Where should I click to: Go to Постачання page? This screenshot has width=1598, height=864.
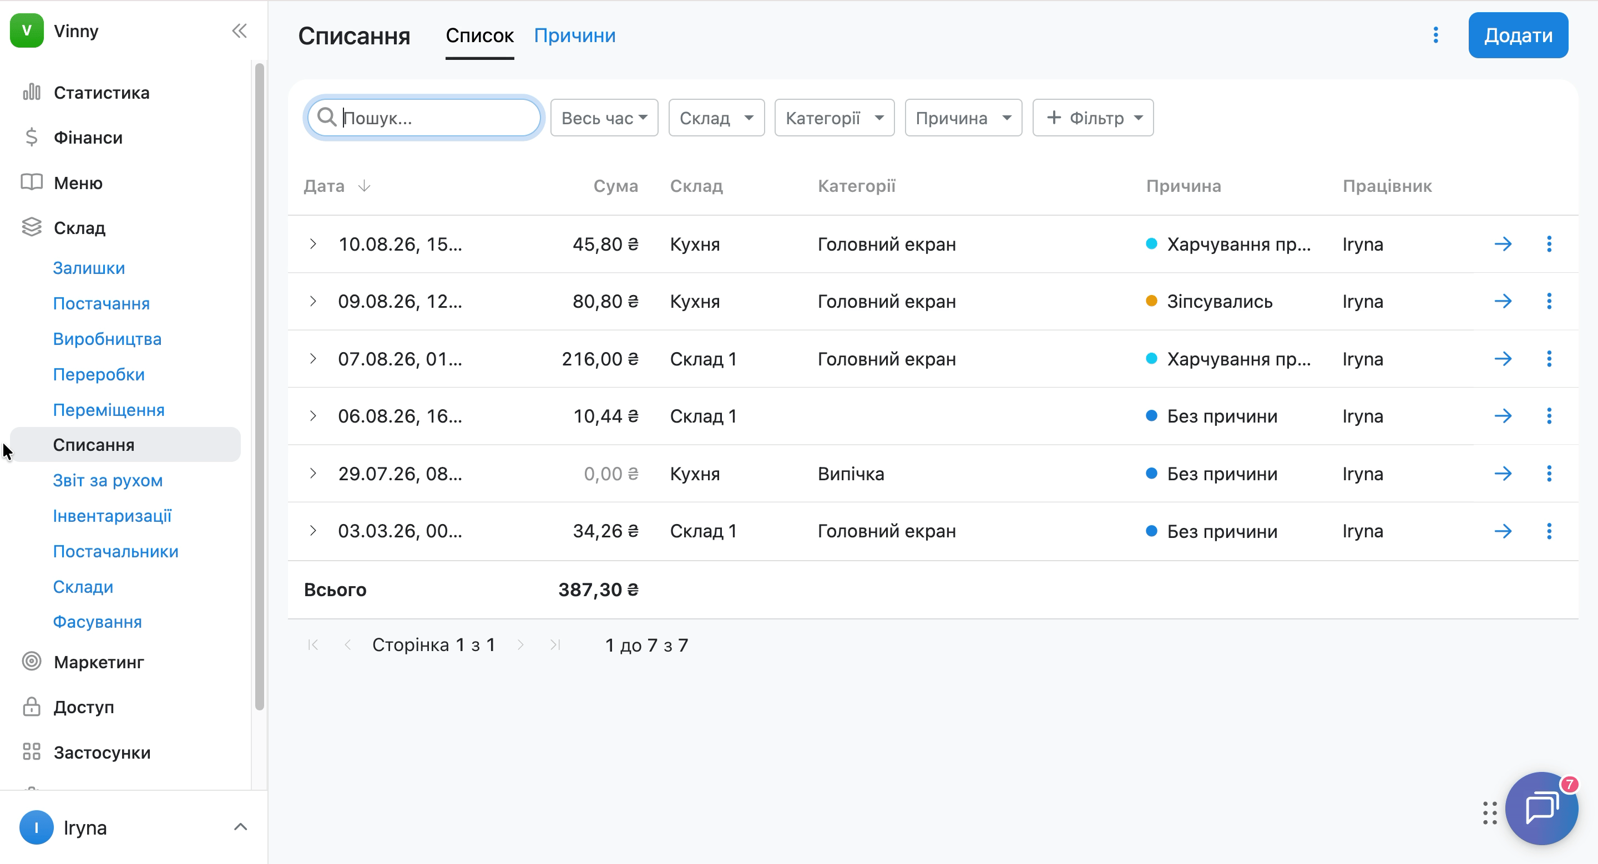[x=101, y=303]
